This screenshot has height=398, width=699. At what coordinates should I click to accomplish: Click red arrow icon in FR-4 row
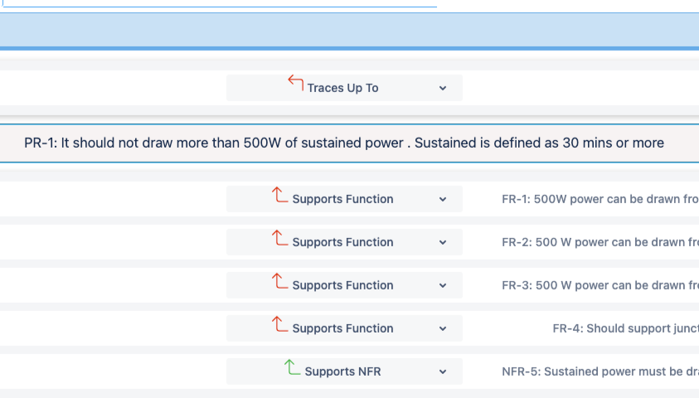[280, 325]
